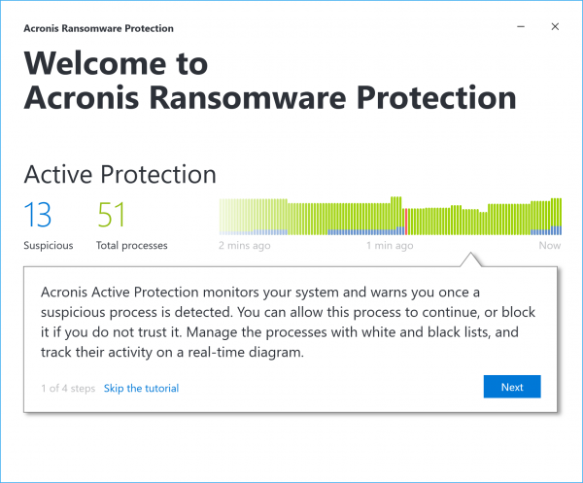583x483 pixels.
Task: Click the "Welcome to" main heading
Action: (x=116, y=64)
